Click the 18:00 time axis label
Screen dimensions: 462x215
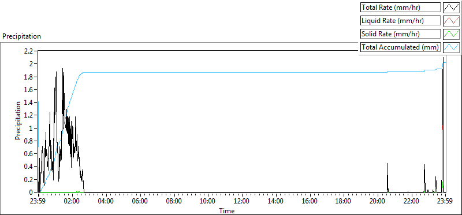coord(343,202)
